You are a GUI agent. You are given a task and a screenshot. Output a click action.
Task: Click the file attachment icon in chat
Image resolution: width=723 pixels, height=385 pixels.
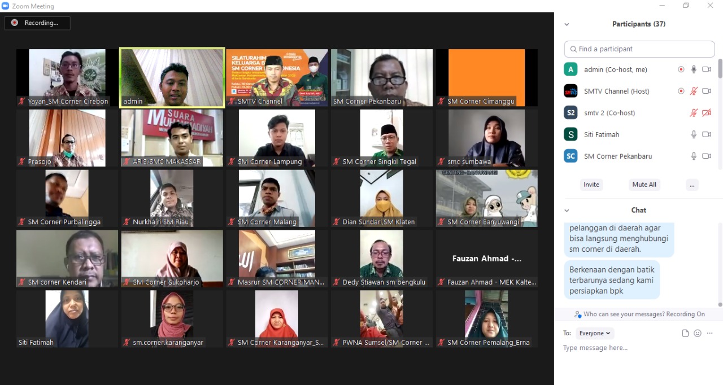point(685,333)
